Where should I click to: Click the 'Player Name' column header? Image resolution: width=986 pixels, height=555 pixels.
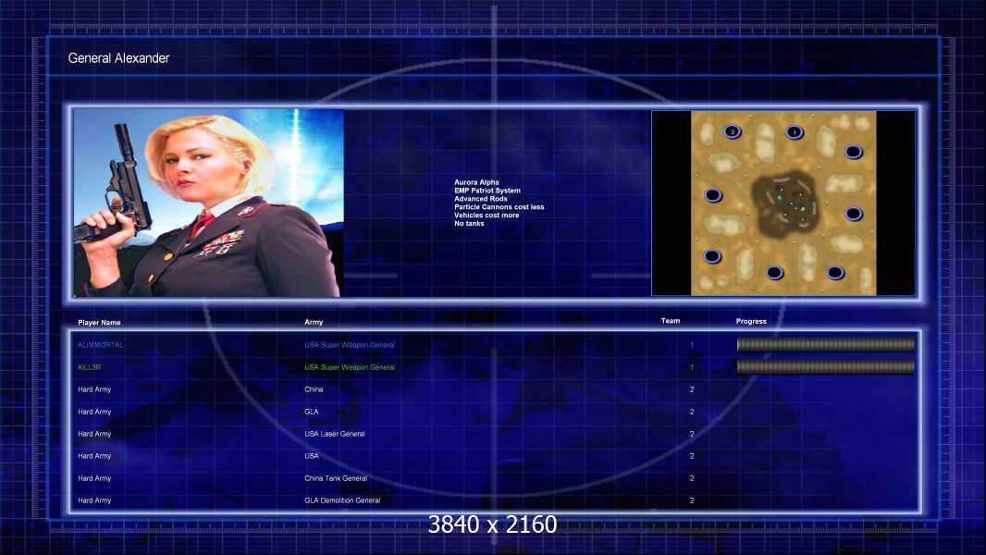(99, 323)
